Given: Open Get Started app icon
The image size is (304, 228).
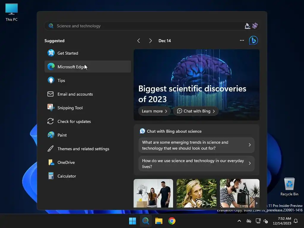Looking at the screenshot, I should [51, 53].
